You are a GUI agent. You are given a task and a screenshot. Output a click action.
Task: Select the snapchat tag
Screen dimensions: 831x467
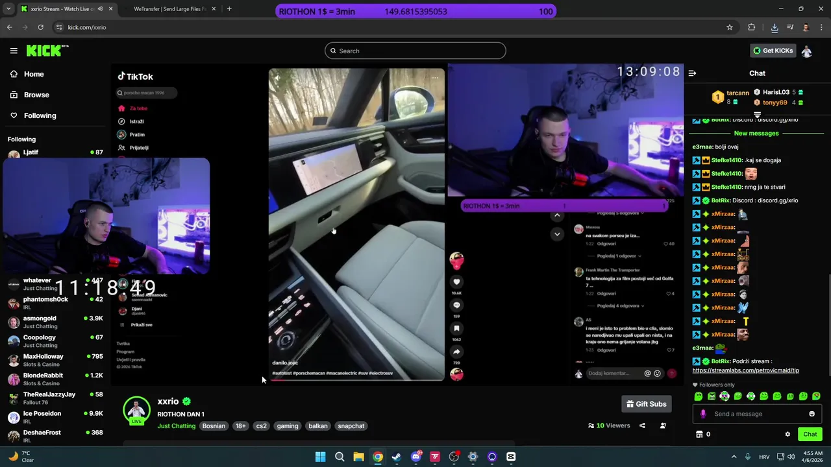click(x=351, y=426)
